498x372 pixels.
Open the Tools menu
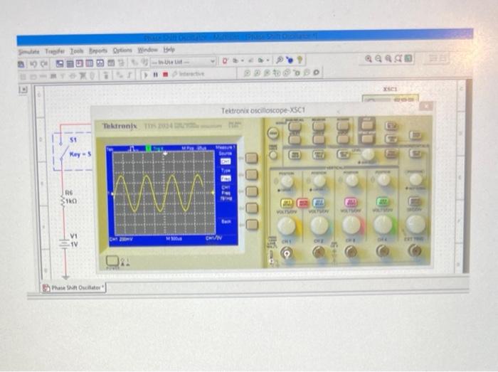click(x=77, y=51)
